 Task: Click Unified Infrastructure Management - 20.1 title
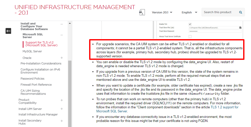coord(75,10)
